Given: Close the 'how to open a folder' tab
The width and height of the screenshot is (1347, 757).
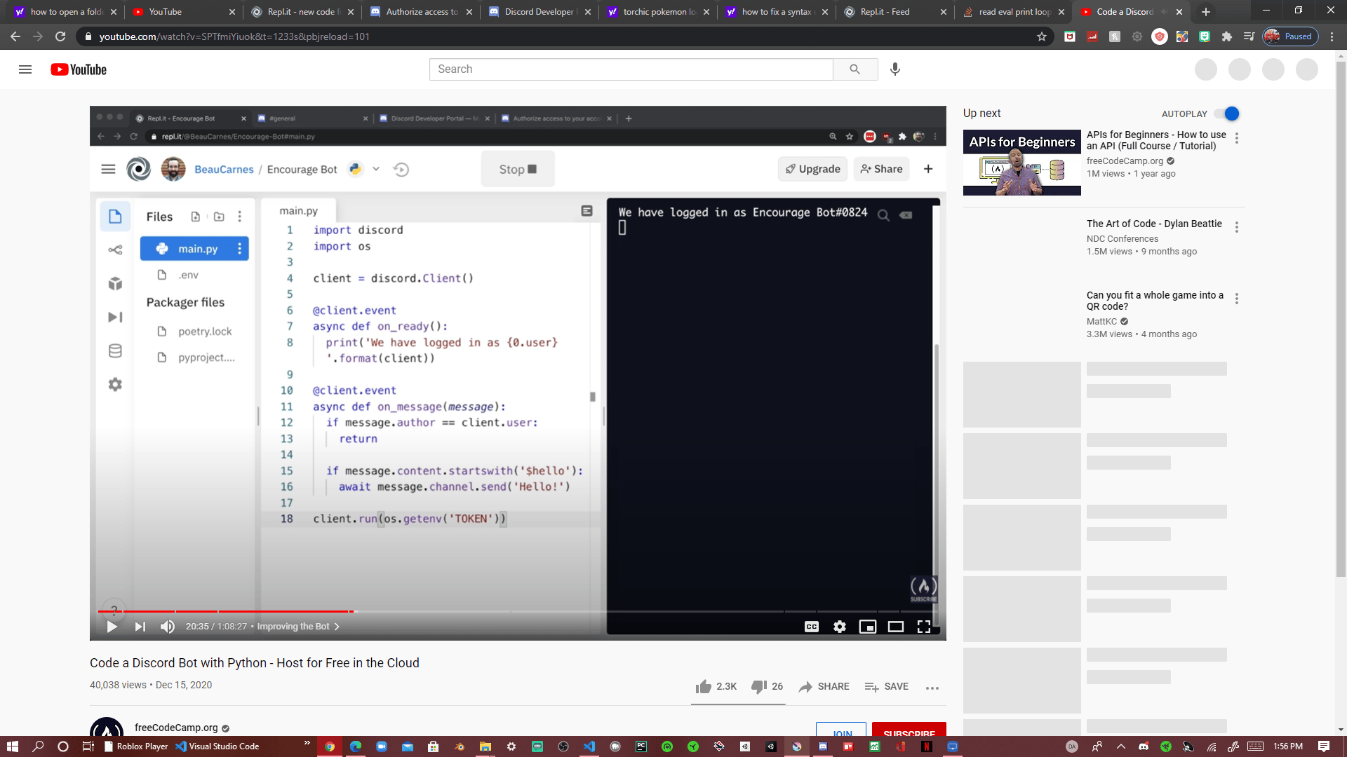Looking at the screenshot, I should [114, 12].
